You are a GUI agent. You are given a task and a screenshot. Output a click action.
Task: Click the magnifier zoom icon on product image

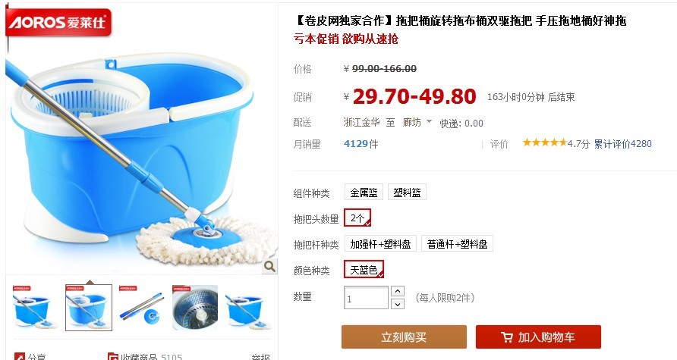click(269, 267)
